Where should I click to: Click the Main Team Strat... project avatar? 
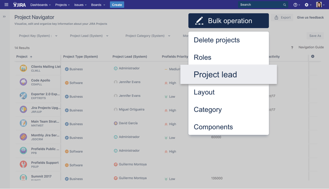click(23, 123)
